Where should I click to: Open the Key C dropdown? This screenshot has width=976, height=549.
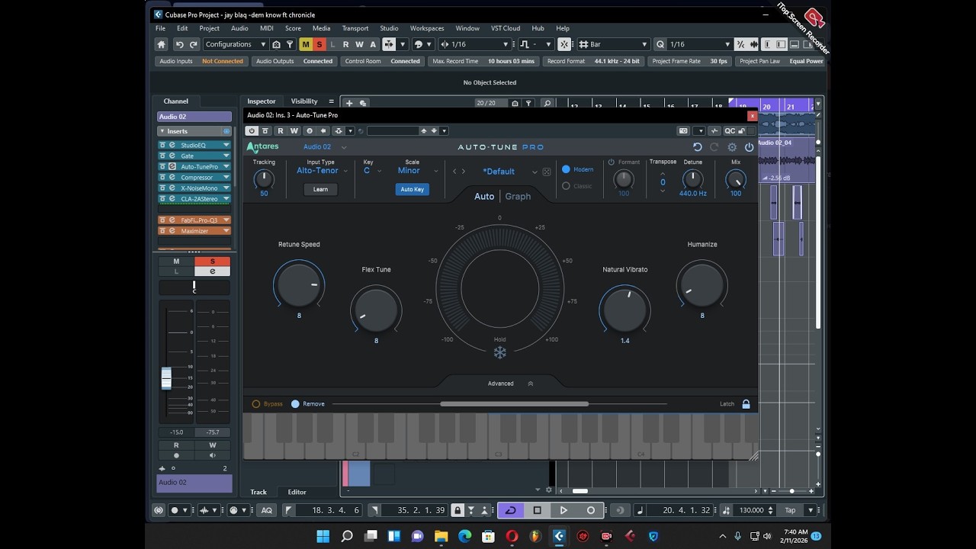(371, 171)
